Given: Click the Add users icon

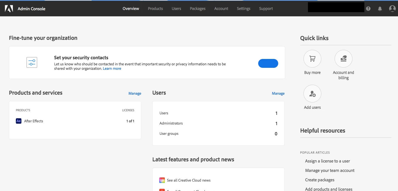Looking at the screenshot, I should point(312,94).
